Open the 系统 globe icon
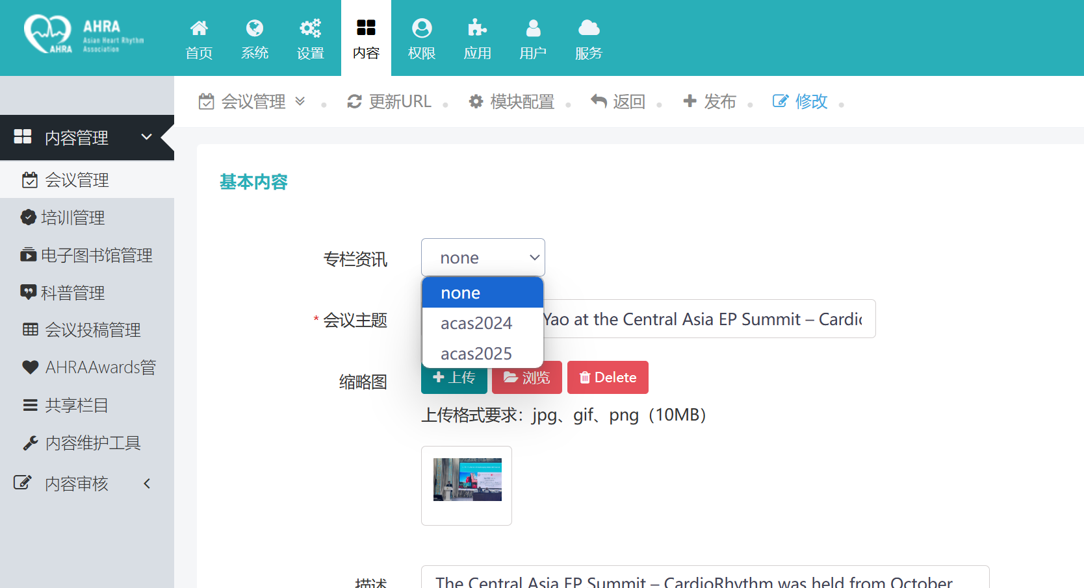Viewport: 1084px width, 588px height. coord(255,29)
